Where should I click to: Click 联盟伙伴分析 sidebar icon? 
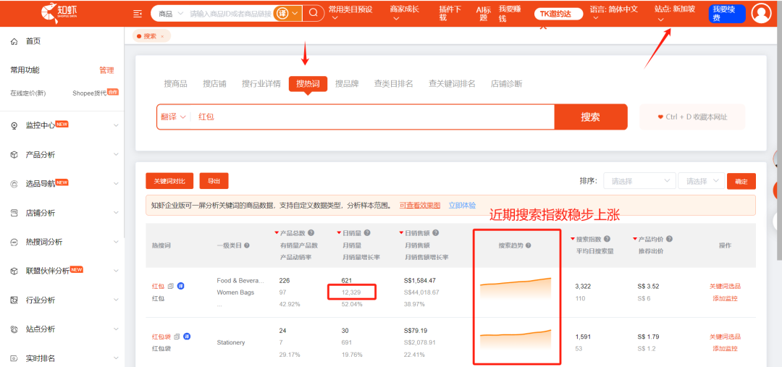click(x=14, y=271)
